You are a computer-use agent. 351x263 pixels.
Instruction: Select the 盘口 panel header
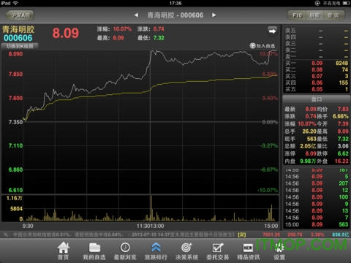(317, 99)
